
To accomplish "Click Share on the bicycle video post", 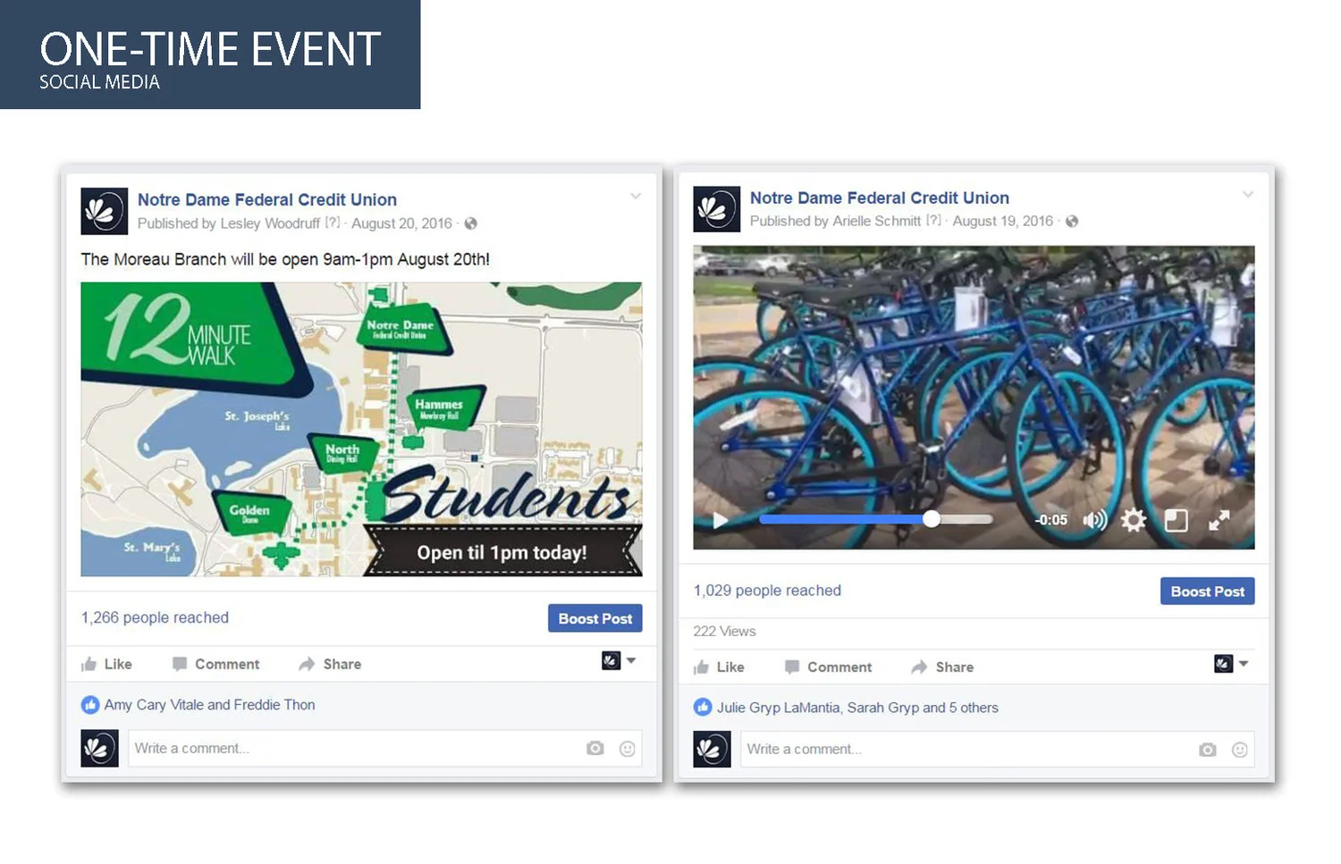I will tap(942, 667).
